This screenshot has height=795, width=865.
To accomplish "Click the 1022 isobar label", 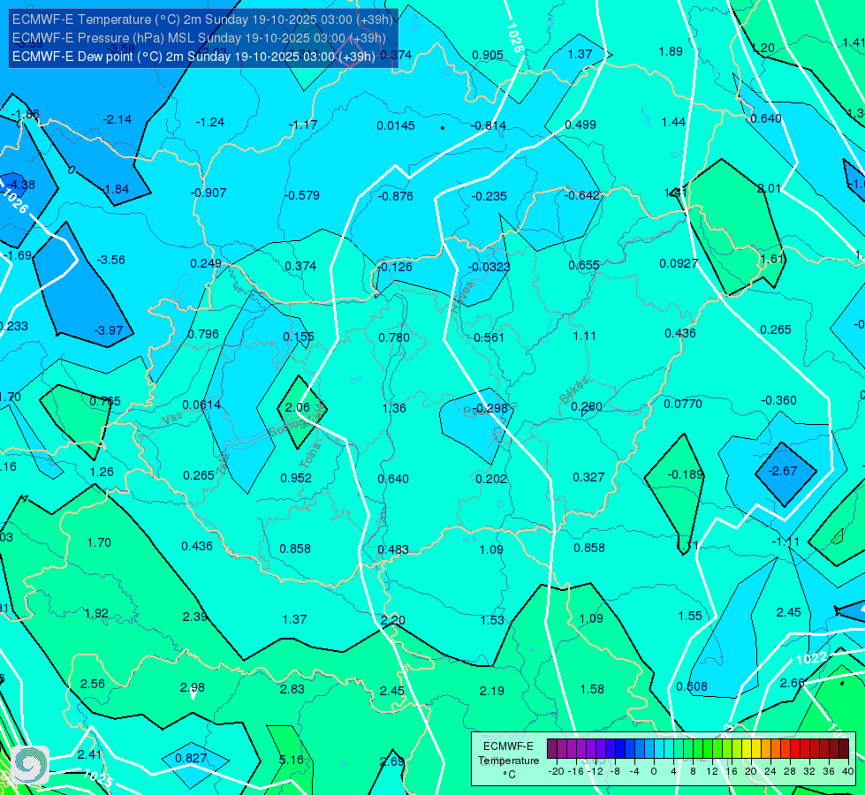I will tap(811, 658).
